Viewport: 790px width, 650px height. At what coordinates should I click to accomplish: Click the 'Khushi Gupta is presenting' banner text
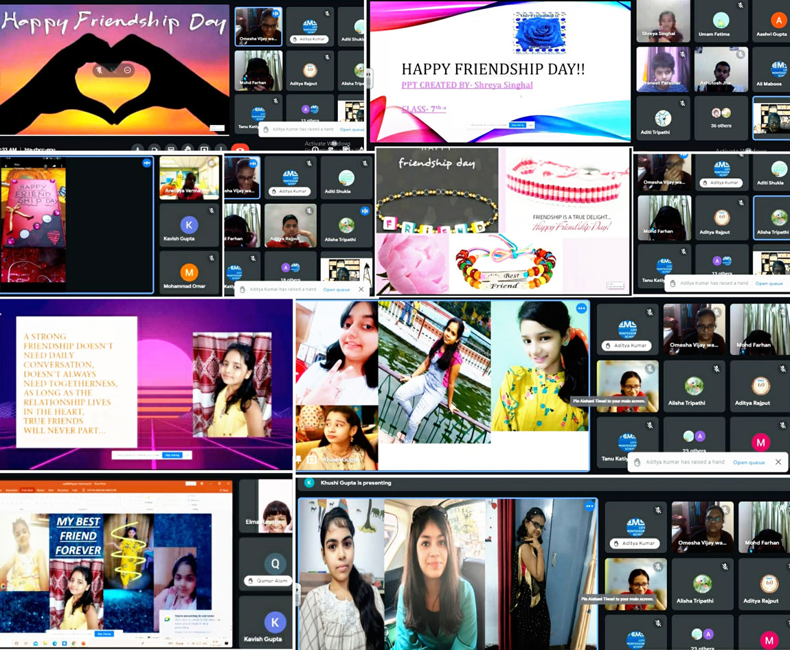click(x=356, y=483)
